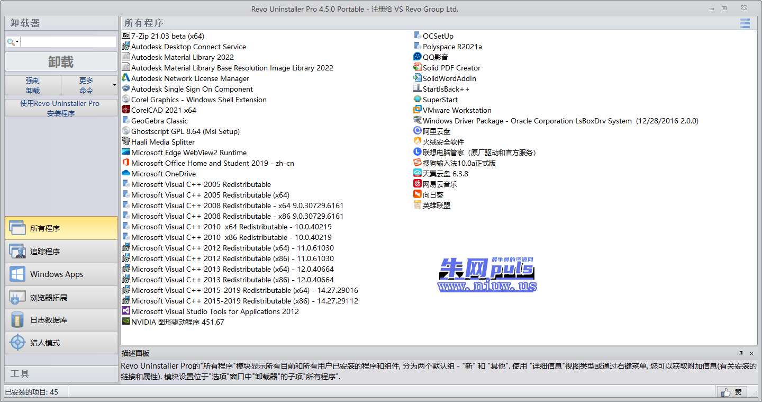The image size is (762, 402).
Task: Focus the program search input field
Action: point(68,42)
